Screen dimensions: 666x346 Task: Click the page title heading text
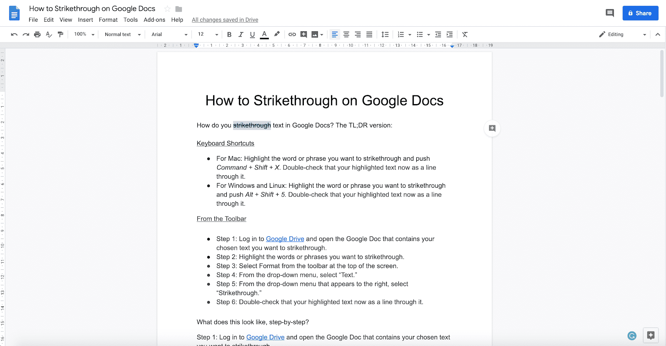click(324, 101)
